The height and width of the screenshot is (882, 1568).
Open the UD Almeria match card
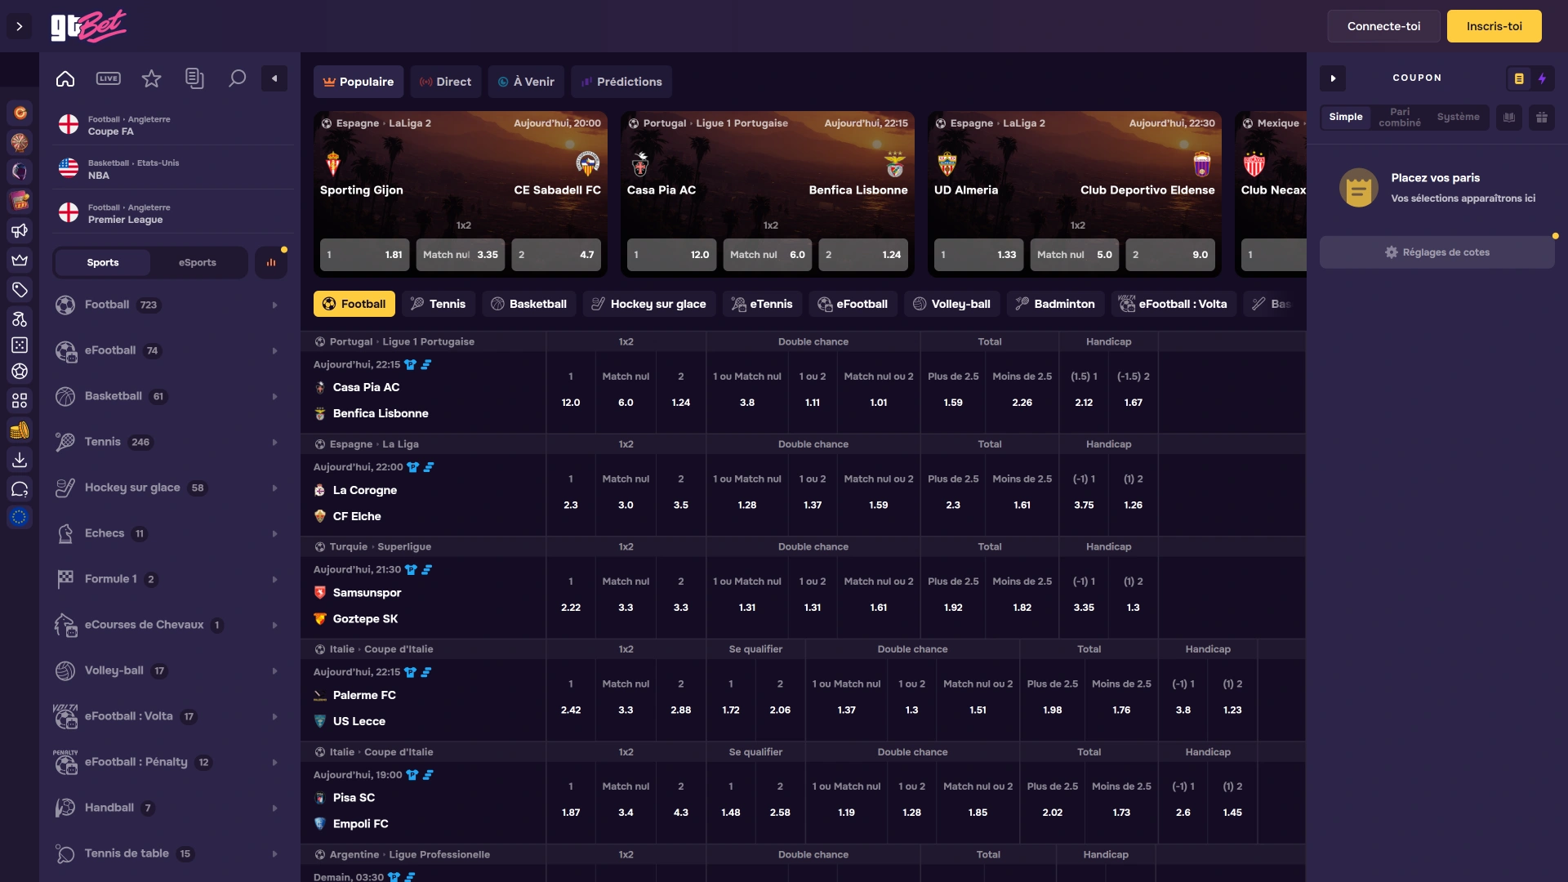pos(1075,194)
